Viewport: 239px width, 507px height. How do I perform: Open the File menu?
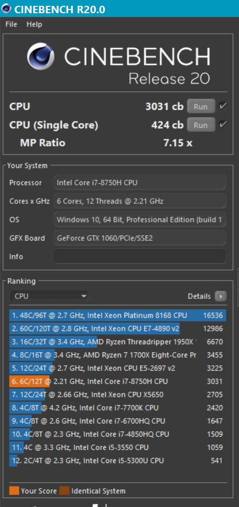(x=11, y=24)
